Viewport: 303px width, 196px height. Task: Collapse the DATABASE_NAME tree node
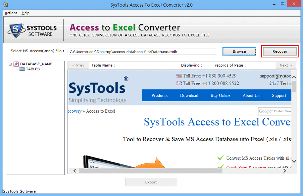coord(10,64)
